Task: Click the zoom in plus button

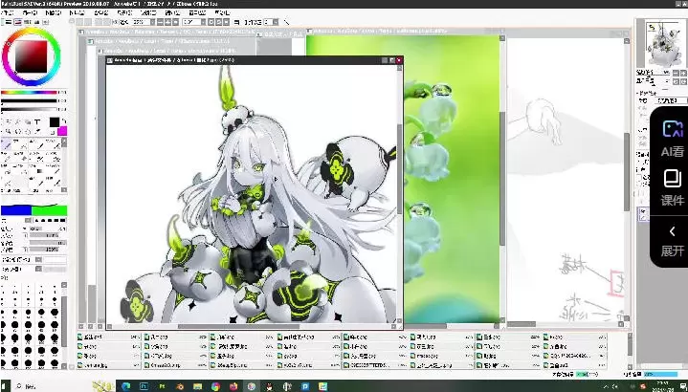Action: point(167,21)
